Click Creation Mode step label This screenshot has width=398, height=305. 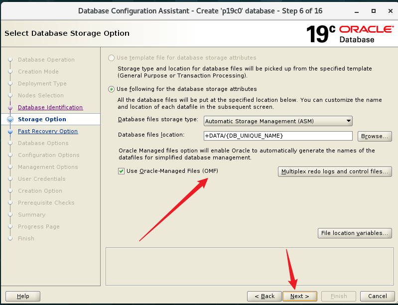38,72
